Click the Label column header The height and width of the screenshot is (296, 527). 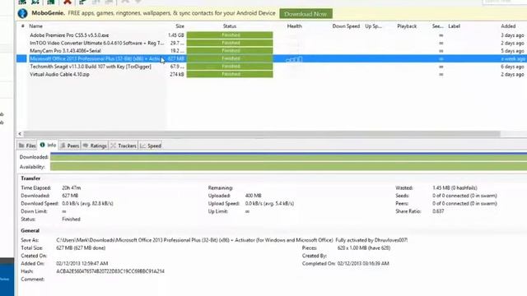click(454, 26)
